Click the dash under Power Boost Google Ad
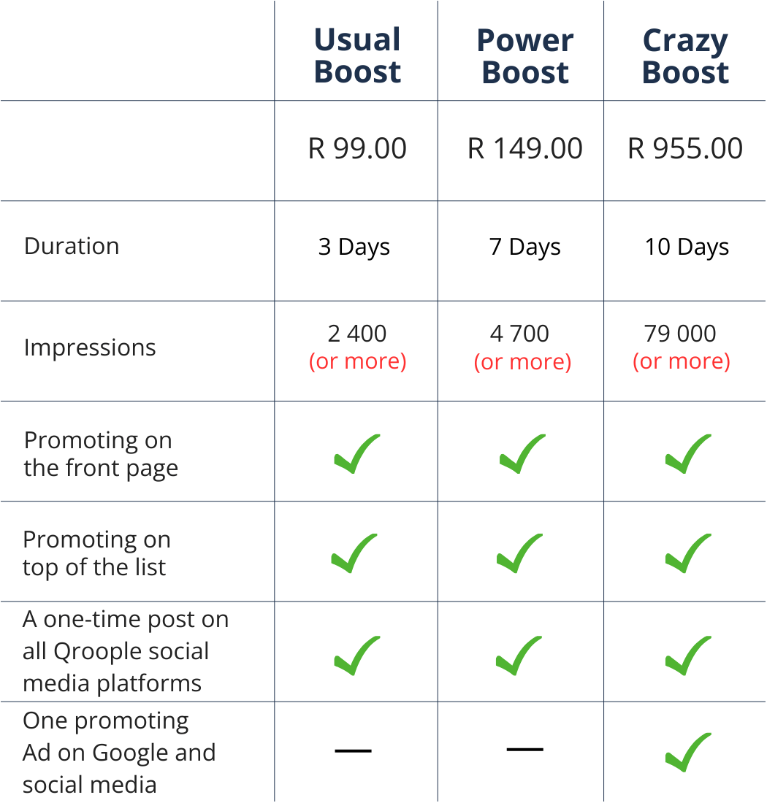The width and height of the screenshot is (767, 803). point(524,749)
